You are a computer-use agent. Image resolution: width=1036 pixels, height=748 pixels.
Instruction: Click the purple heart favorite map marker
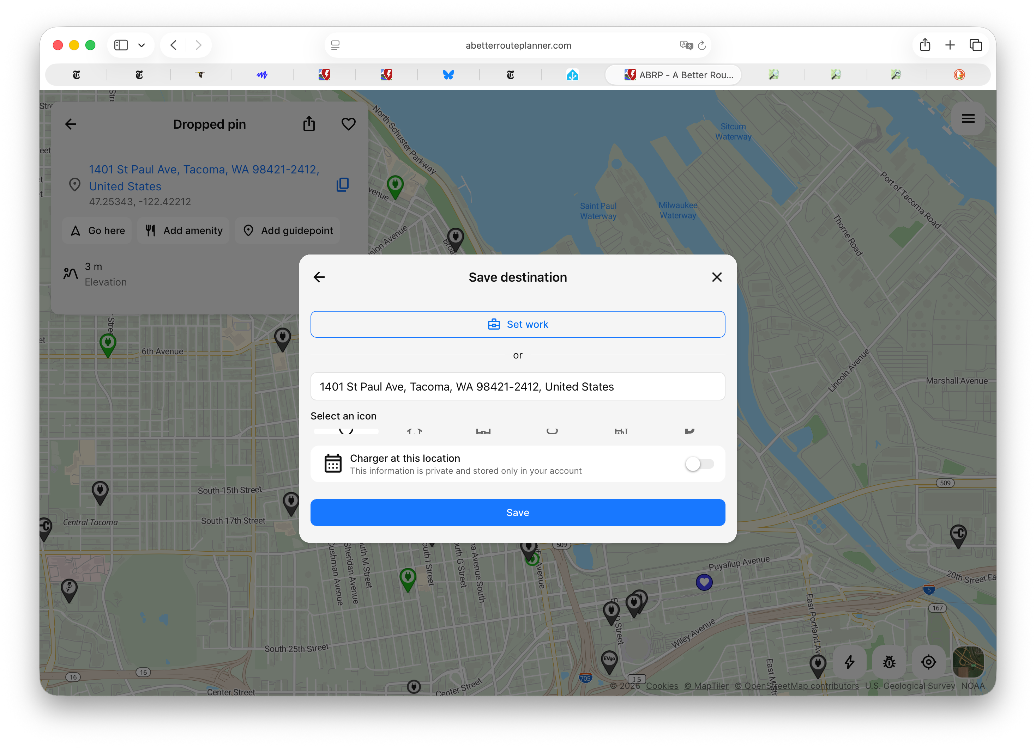704,582
